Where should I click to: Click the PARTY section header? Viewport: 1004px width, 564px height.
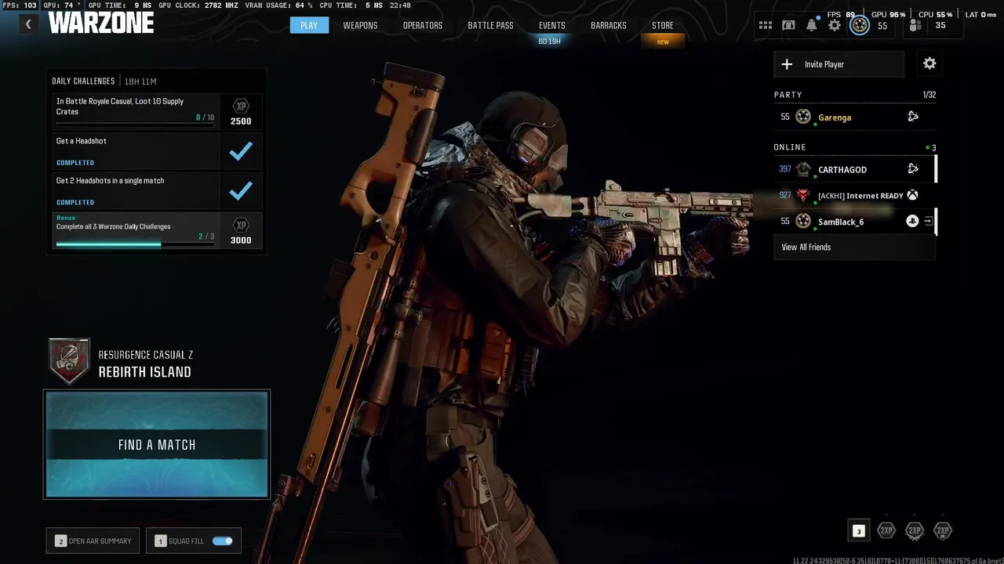click(x=788, y=94)
